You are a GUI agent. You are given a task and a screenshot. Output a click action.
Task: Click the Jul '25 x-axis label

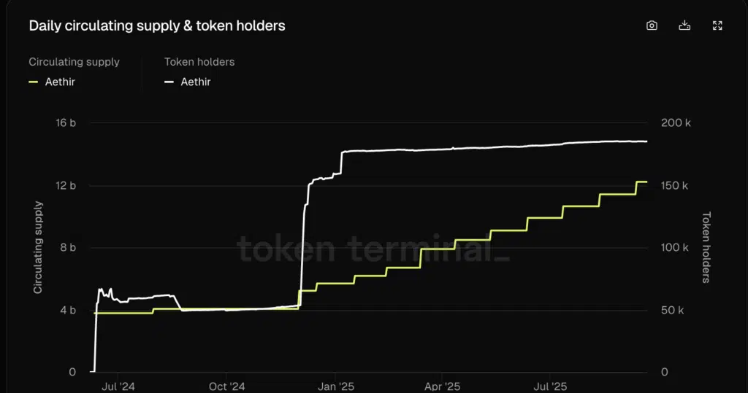point(549,386)
